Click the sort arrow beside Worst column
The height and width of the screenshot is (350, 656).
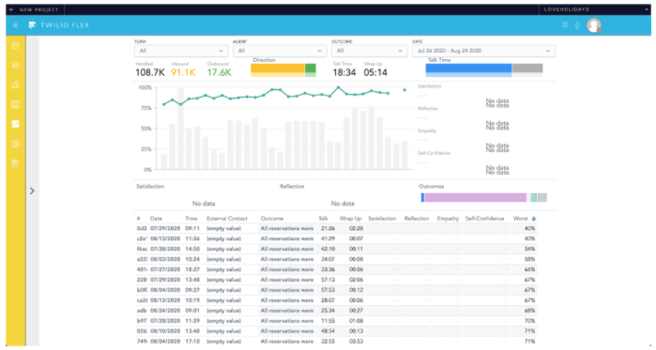534,219
